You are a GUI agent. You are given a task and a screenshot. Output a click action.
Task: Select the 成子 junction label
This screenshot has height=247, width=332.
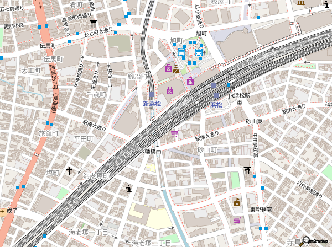point(12,211)
